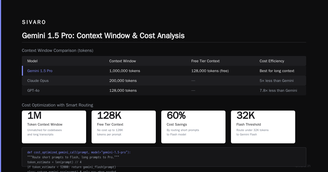Click the Unmatched for codebases description
328x172 pixels.
(x=45, y=132)
